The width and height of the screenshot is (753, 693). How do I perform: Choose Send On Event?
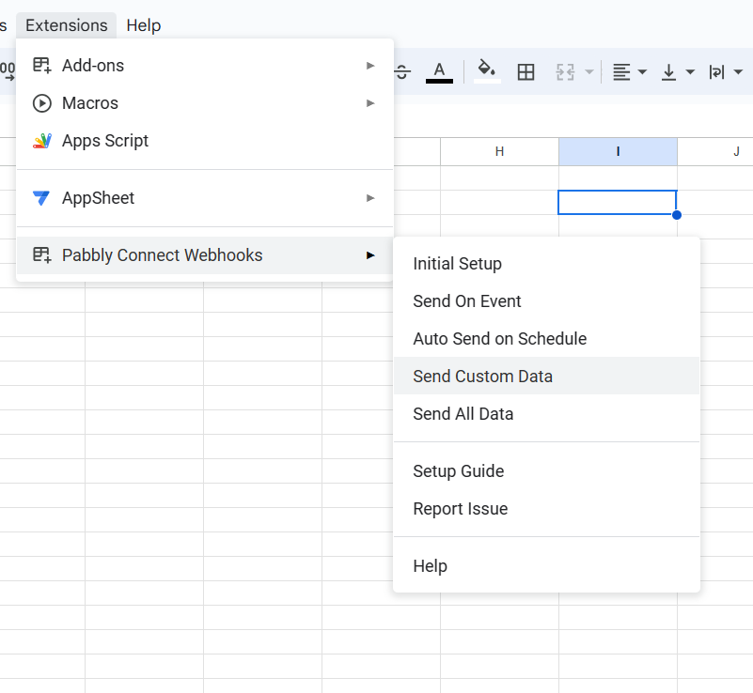tap(546, 301)
